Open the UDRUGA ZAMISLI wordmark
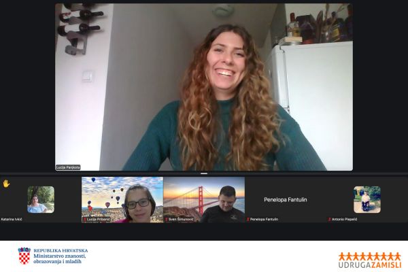This screenshot has height=272, width=408. point(370,264)
